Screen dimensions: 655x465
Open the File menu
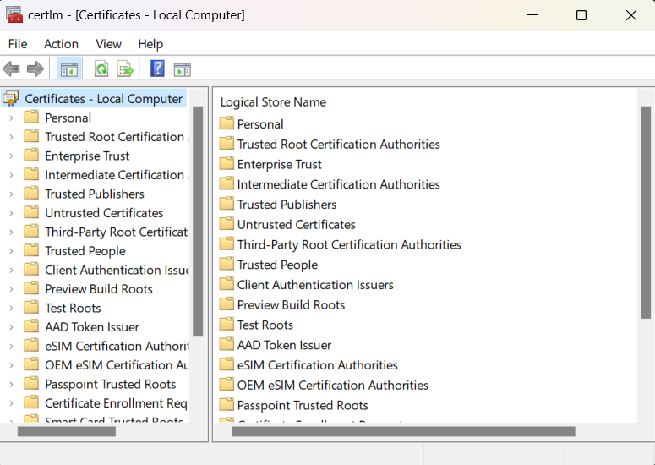click(18, 44)
